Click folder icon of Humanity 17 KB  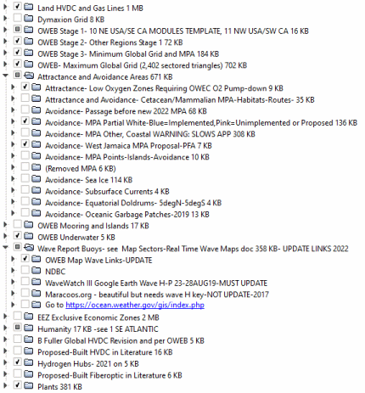click(x=28, y=328)
